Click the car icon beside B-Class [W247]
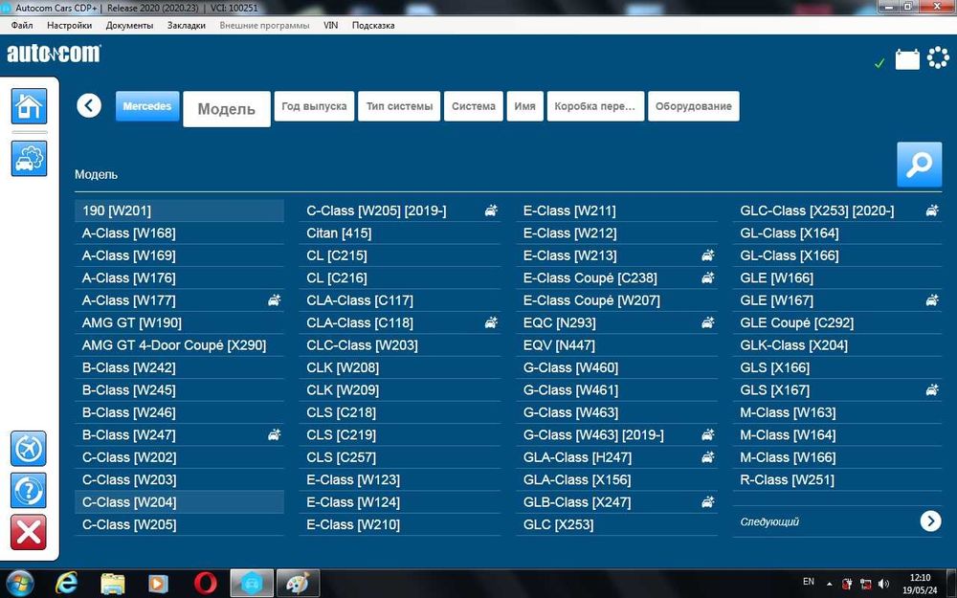957x598 pixels. coord(275,434)
